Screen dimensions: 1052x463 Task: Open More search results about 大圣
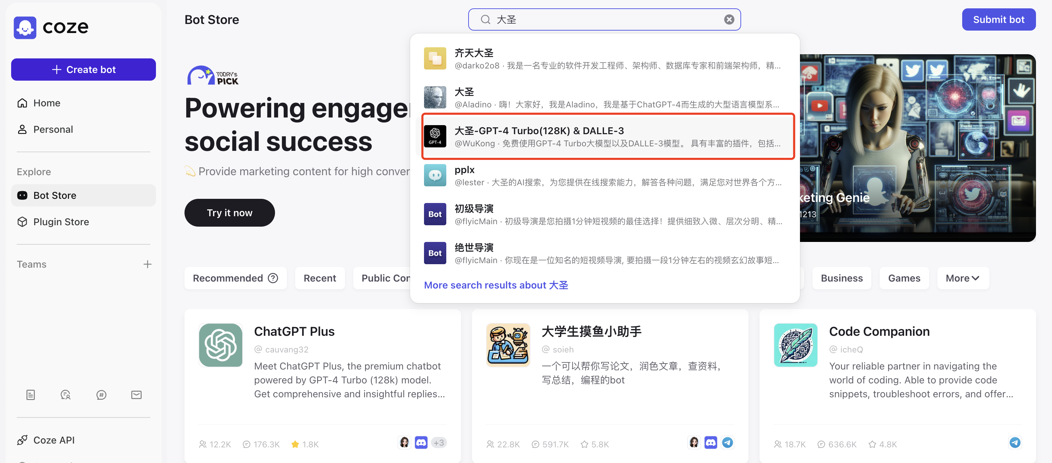point(496,285)
